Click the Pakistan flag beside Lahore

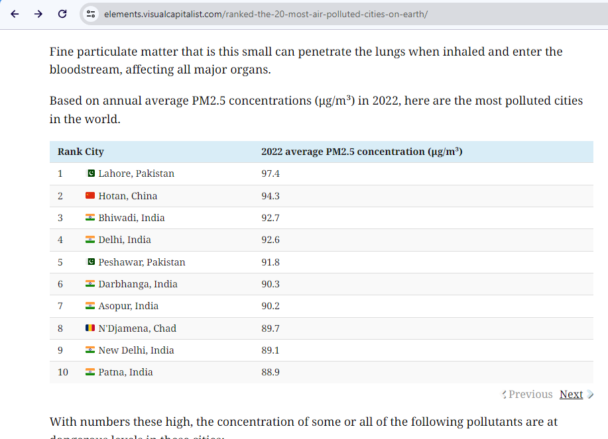90,173
